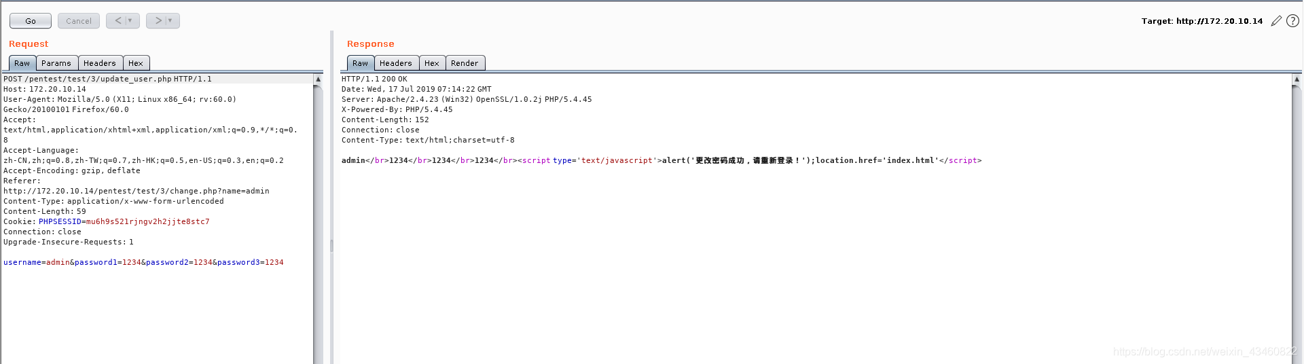
Task: Edit target with the pencil icon
Action: (1276, 21)
